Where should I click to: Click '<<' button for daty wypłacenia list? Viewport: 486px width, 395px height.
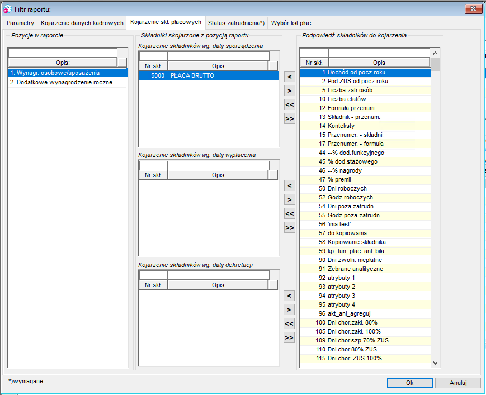pos(290,213)
